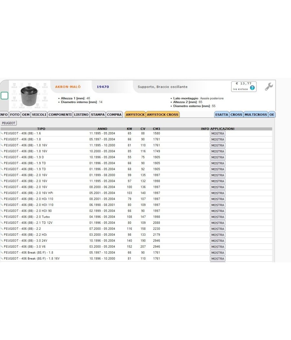Click magnifier icon beside 406 2.2 HDi
This screenshot has width=291, height=340.
(2, 235)
